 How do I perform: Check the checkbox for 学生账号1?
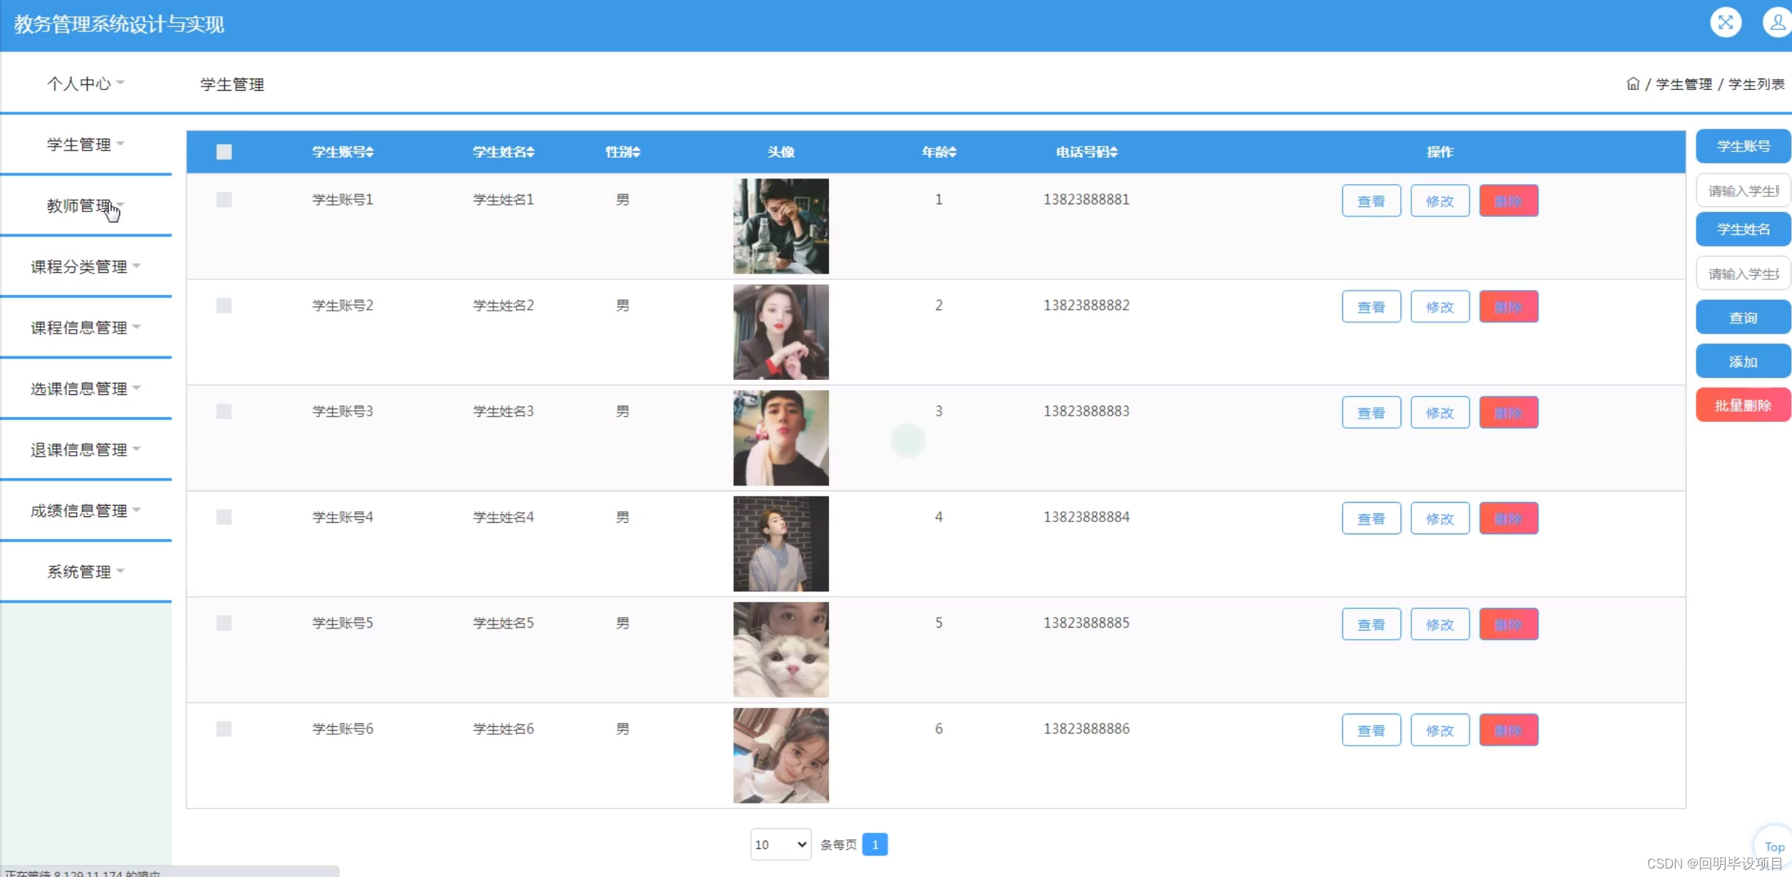[x=223, y=200]
